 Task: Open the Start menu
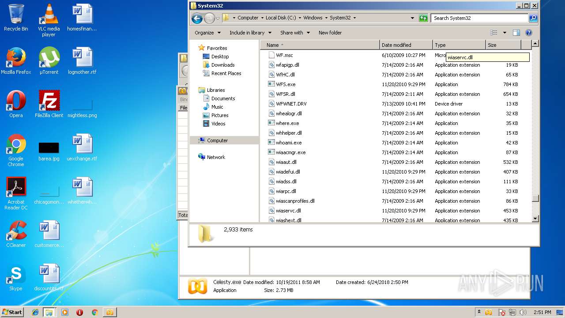12,312
